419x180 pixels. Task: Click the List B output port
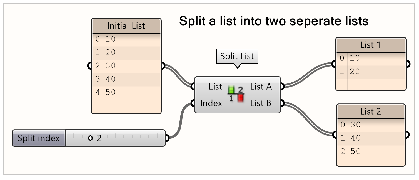tap(282, 103)
